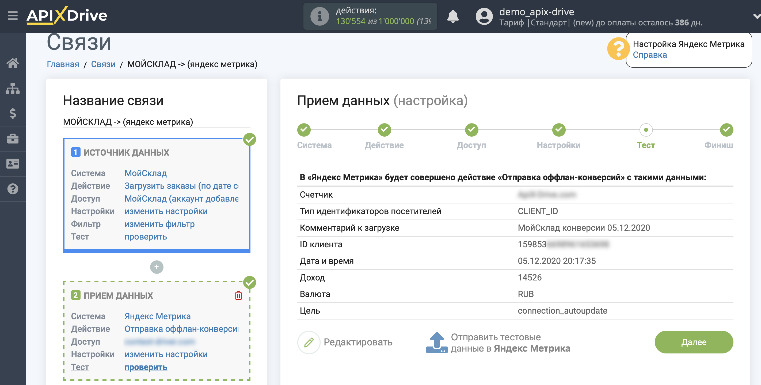Click the data source green checkmark

point(250,139)
